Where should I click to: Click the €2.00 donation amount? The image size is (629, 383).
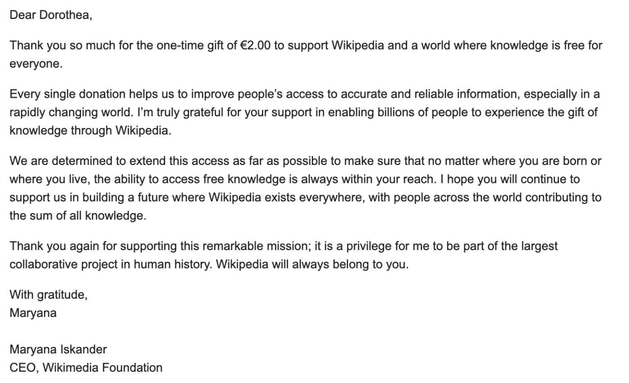pos(256,46)
